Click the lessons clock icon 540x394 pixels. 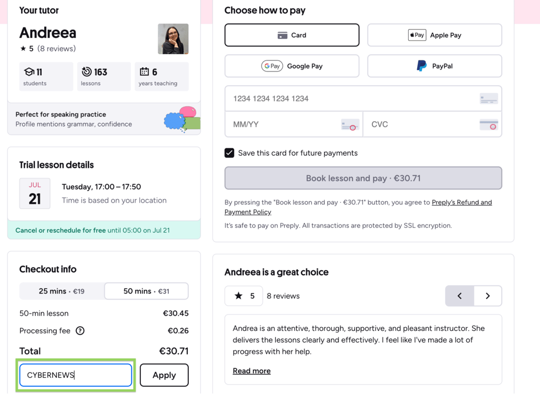coord(86,72)
